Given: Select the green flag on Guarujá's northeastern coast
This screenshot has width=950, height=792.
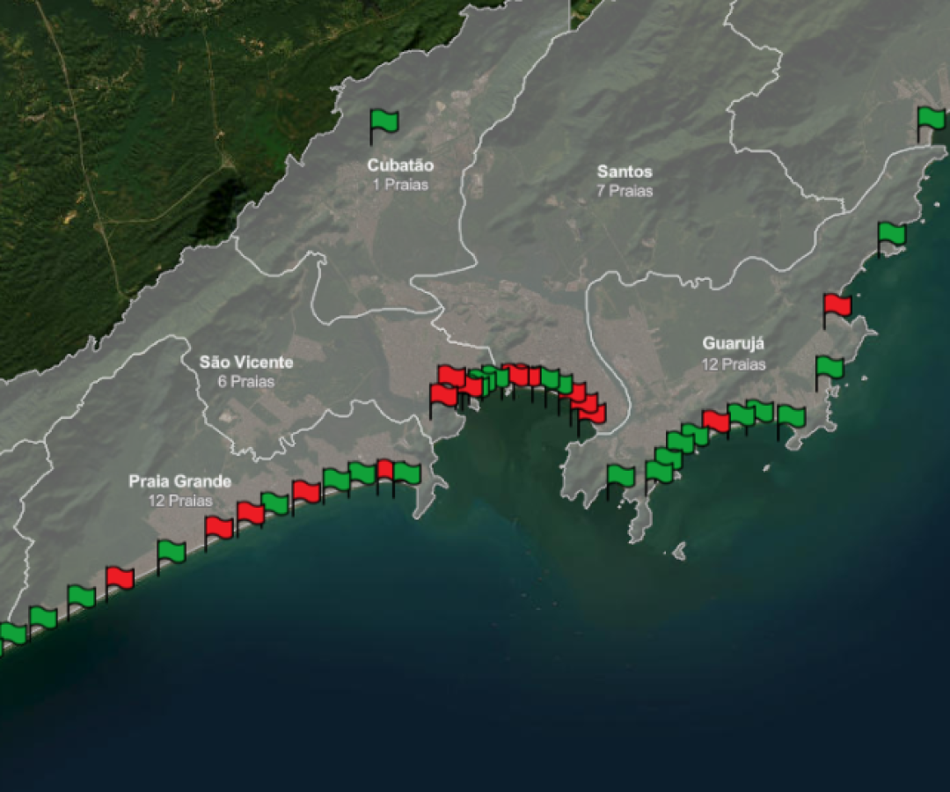Looking at the screenshot, I should pyautogui.click(x=891, y=233).
